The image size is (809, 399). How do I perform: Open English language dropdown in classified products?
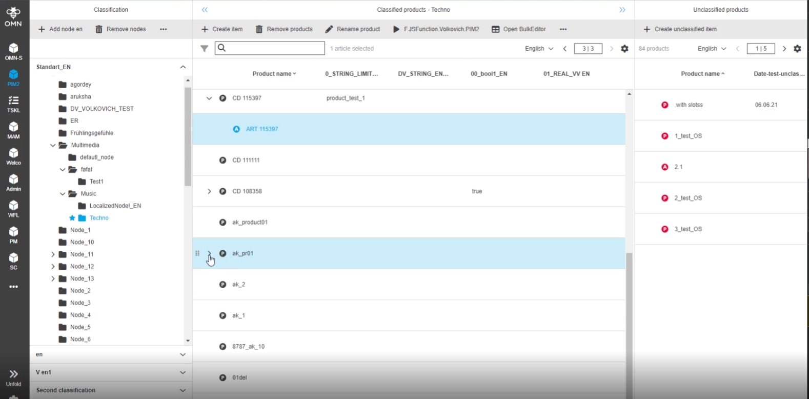(539, 49)
